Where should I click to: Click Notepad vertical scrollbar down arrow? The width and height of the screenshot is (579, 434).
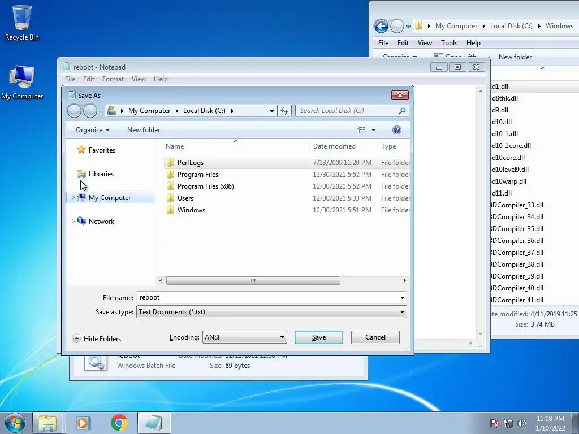tap(481, 334)
